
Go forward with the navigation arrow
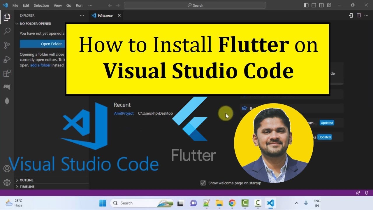(118, 5)
